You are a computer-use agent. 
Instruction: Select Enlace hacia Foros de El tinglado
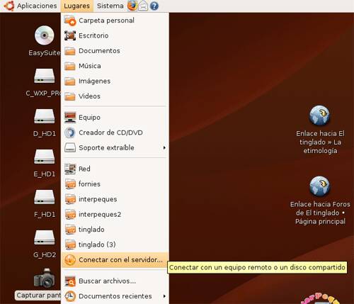point(320,201)
